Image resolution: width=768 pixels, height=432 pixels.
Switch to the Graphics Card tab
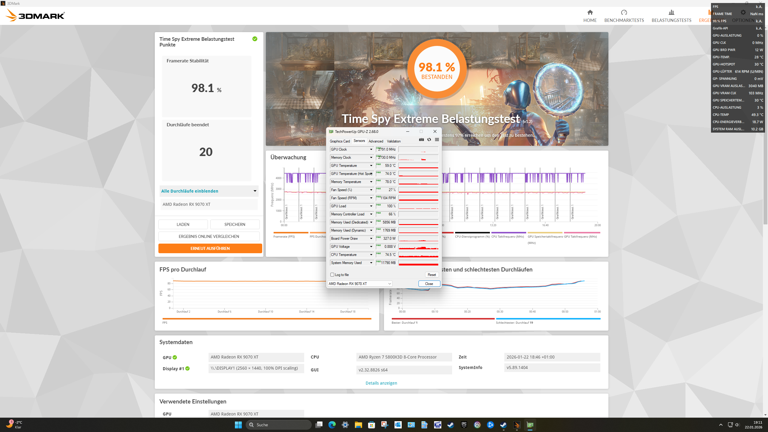(x=340, y=141)
